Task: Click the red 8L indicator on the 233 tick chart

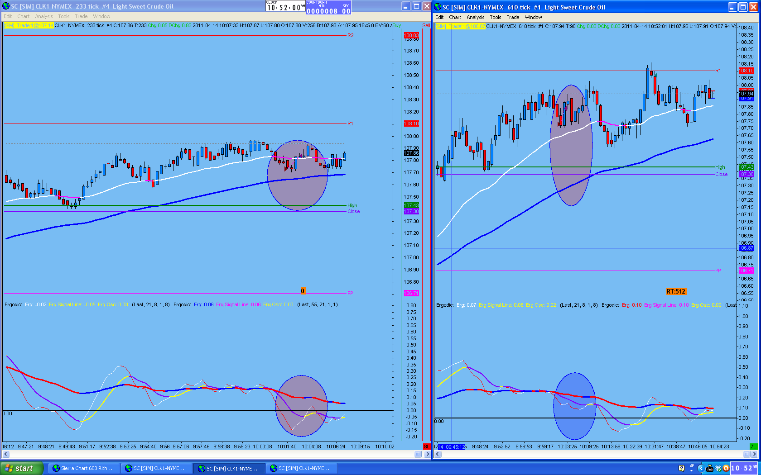Action: [x=426, y=446]
